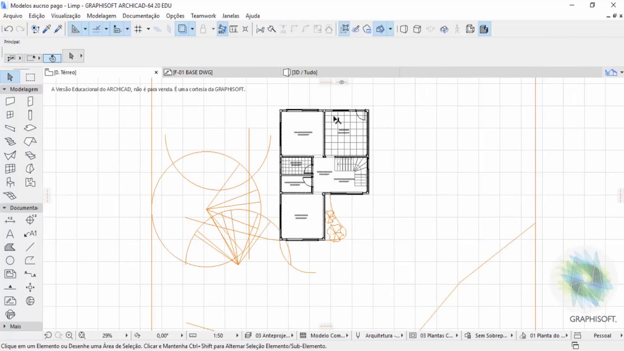The height and width of the screenshot is (351, 624).
Task: Select the Mesh tool in toolbox
Action: click(x=10, y=196)
